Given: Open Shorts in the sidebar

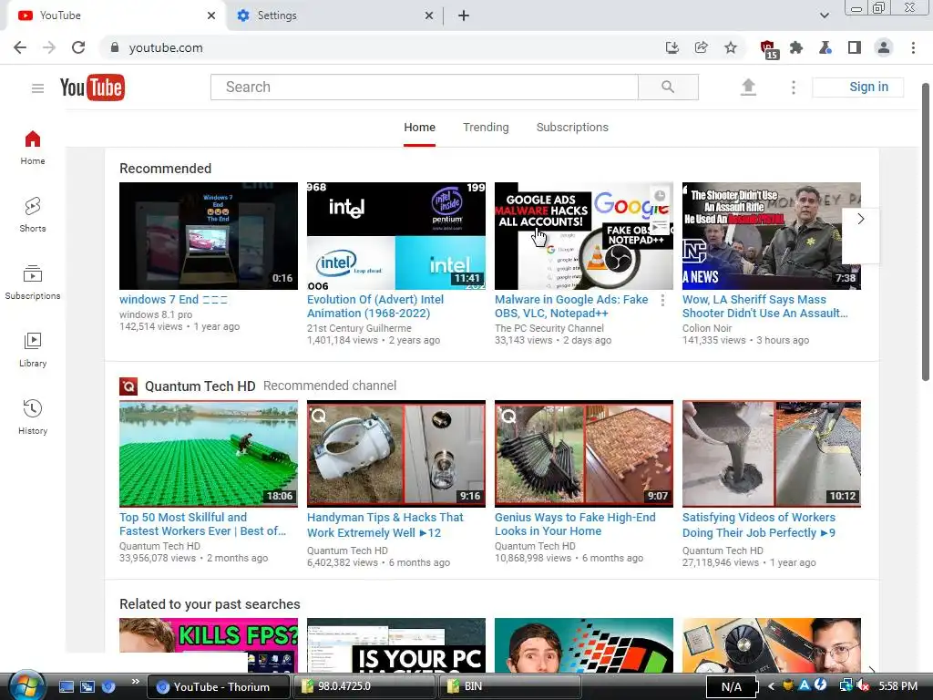Looking at the screenshot, I should (33, 215).
